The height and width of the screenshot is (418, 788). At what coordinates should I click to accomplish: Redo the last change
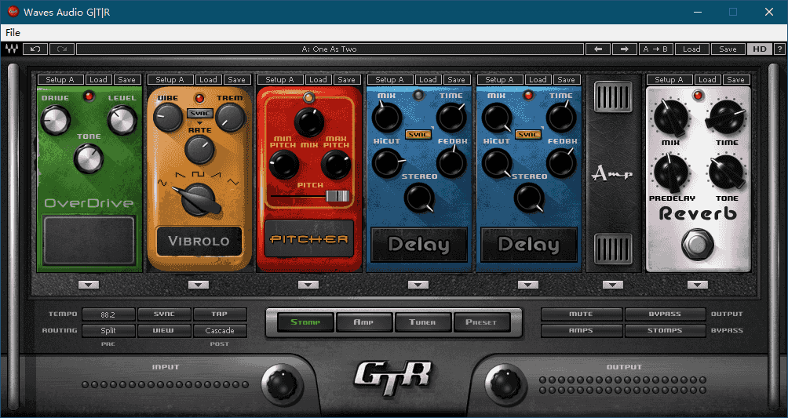(62, 49)
